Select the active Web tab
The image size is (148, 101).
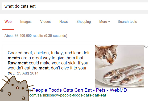click(8, 22)
